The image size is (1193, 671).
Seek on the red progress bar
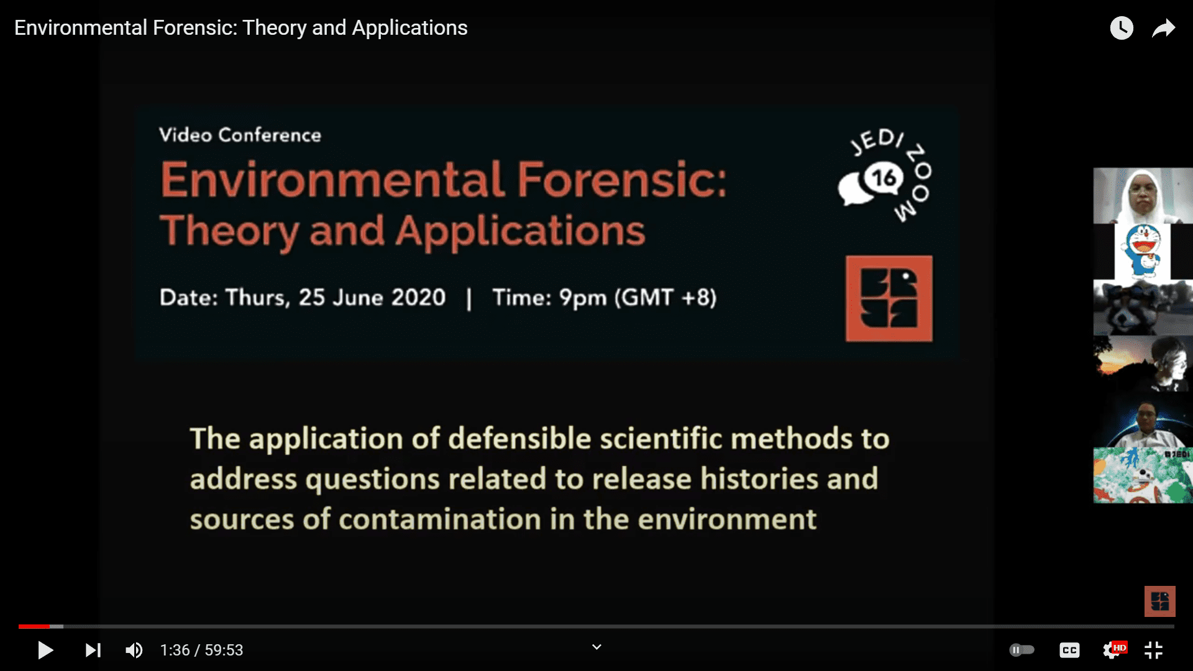[34, 626]
